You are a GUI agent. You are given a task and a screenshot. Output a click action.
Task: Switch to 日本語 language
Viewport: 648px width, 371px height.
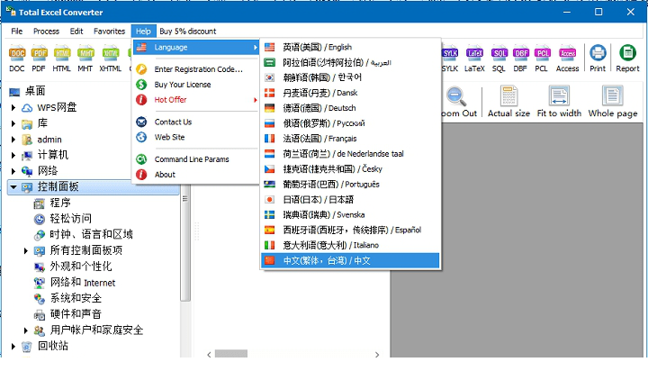coord(350,199)
